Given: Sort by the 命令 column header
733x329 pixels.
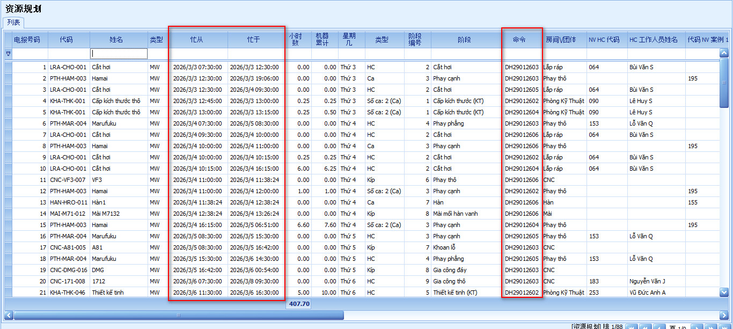Looking at the screenshot, I should point(519,40).
